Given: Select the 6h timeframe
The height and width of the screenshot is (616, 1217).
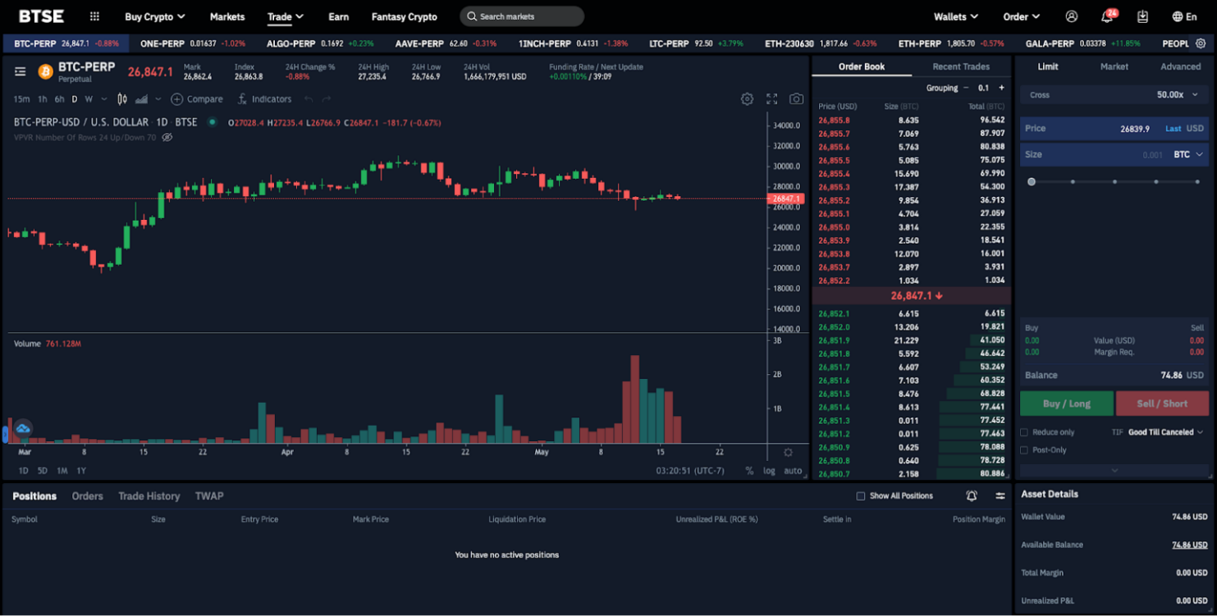Looking at the screenshot, I should (x=60, y=99).
